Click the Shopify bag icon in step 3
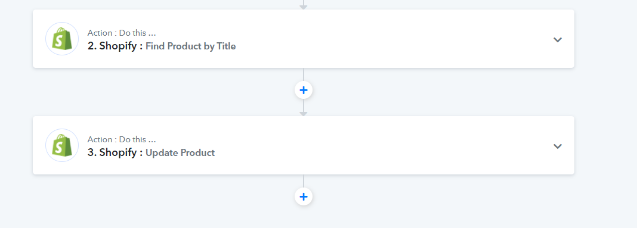The width and height of the screenshot is (637, 228). tap(62, 146)
